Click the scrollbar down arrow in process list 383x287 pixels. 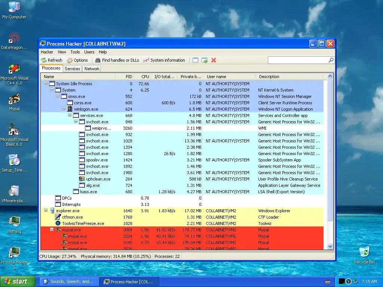pyautogui.click(x=330, y=247)
